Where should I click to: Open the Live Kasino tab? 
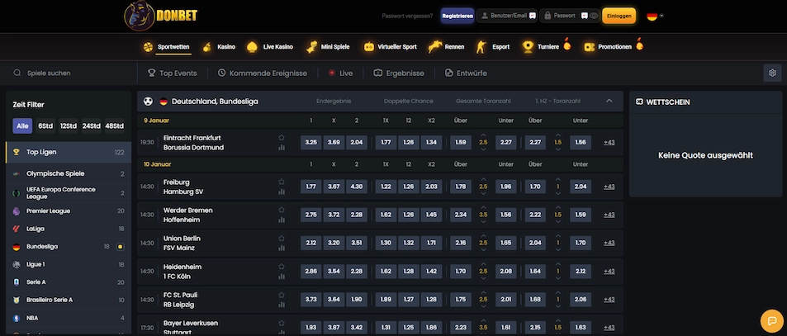[270, 47]
